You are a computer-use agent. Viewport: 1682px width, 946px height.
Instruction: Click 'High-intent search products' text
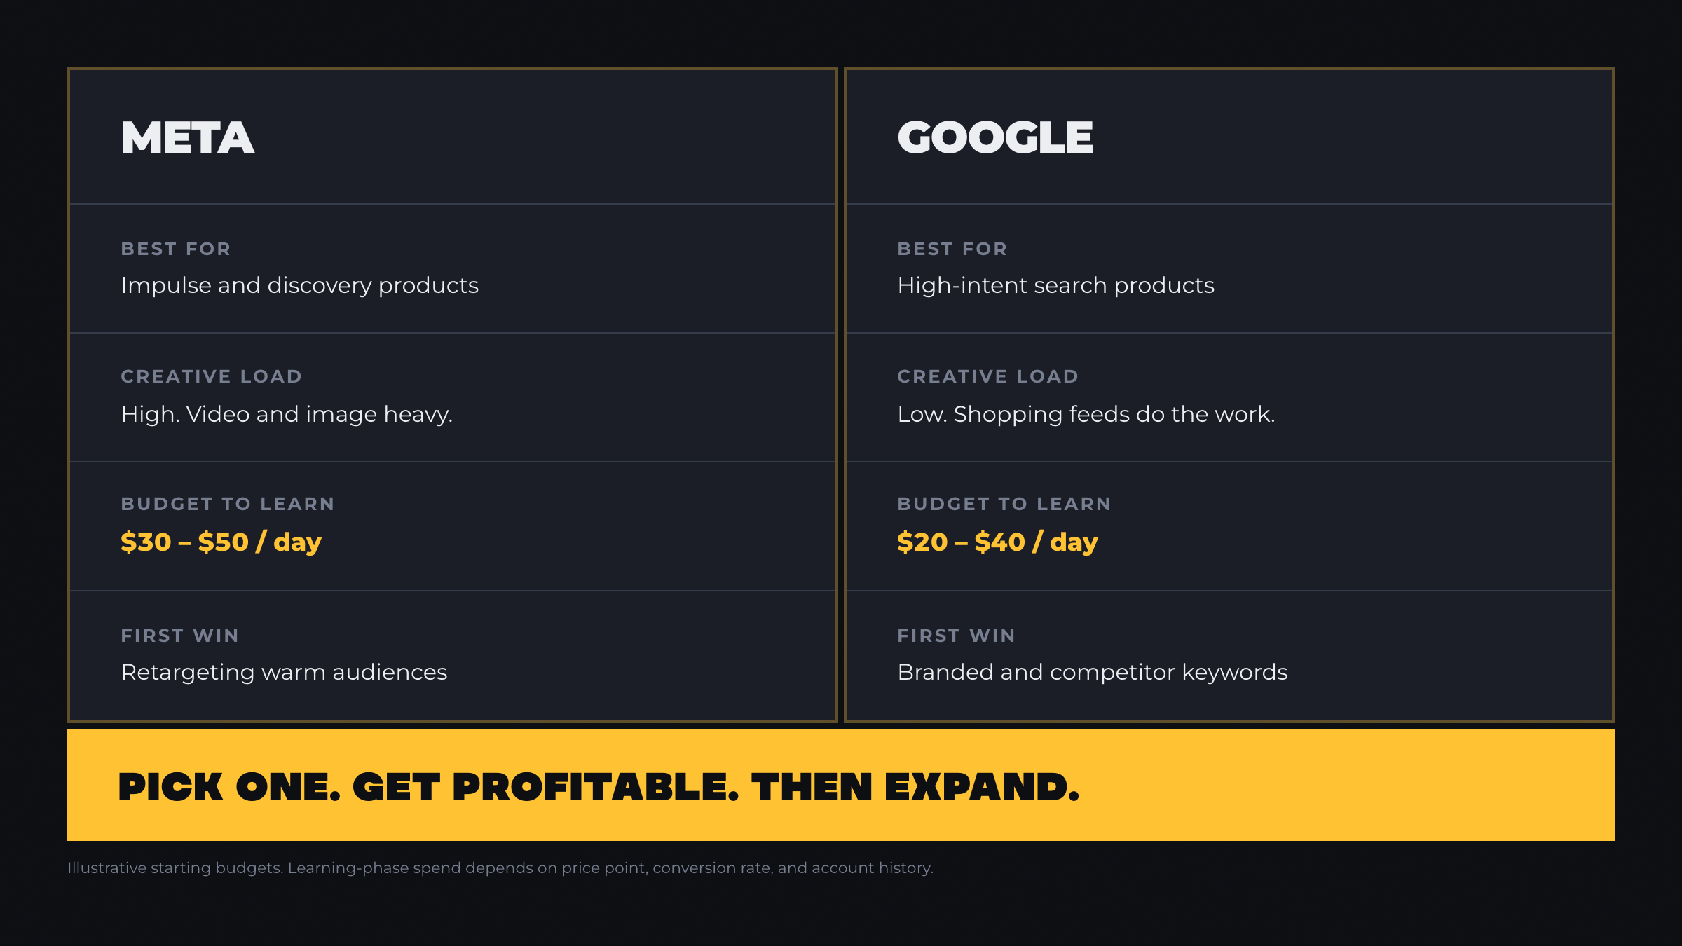pos(1055,285)
